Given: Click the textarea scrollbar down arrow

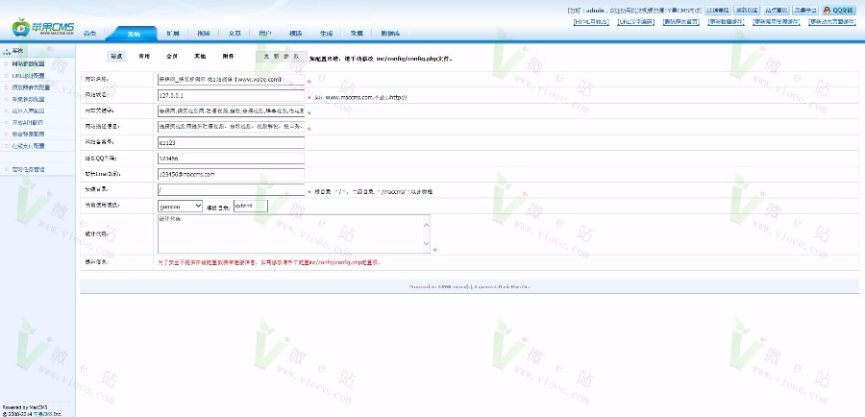Looking at the screenshot, I should tap(426, 243).
